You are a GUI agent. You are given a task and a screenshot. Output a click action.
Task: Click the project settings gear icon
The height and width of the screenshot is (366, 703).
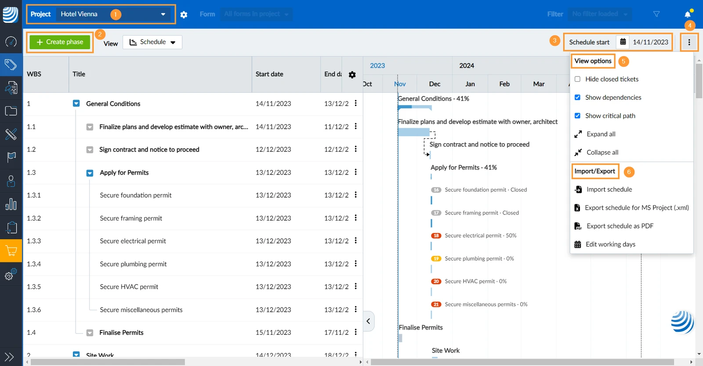184,14
